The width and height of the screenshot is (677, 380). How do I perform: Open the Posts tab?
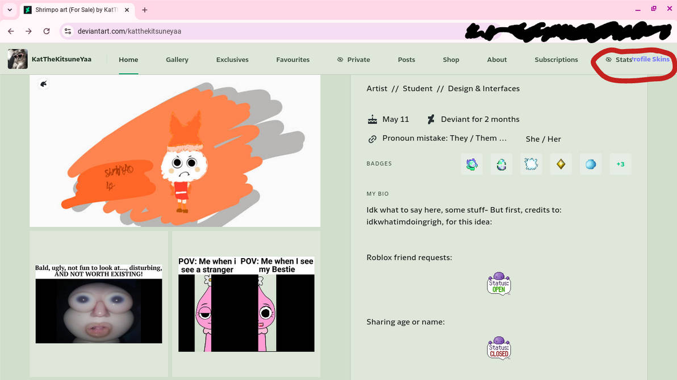(x=406, y=60)
